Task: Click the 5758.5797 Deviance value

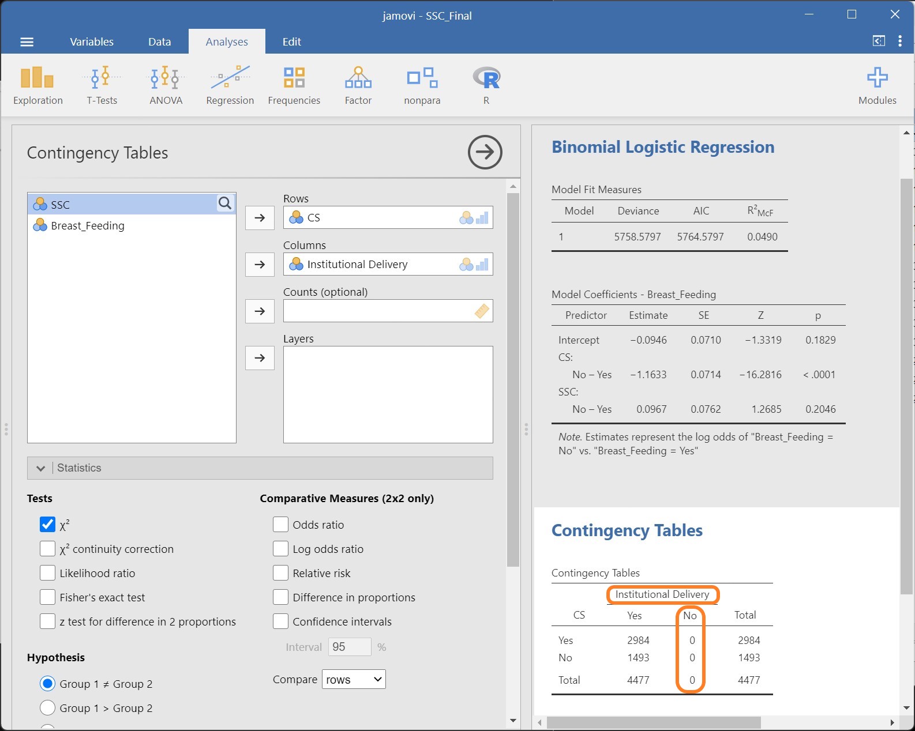Action: 637,237
